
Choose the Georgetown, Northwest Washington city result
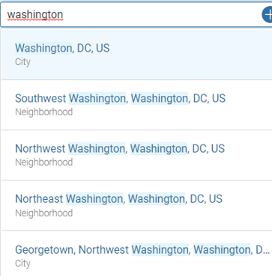pos(136,254)
